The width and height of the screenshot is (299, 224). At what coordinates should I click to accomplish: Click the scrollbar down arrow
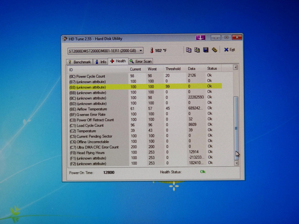click(237, 163)
